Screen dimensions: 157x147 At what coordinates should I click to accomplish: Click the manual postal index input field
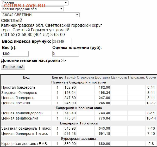point(62,42)
